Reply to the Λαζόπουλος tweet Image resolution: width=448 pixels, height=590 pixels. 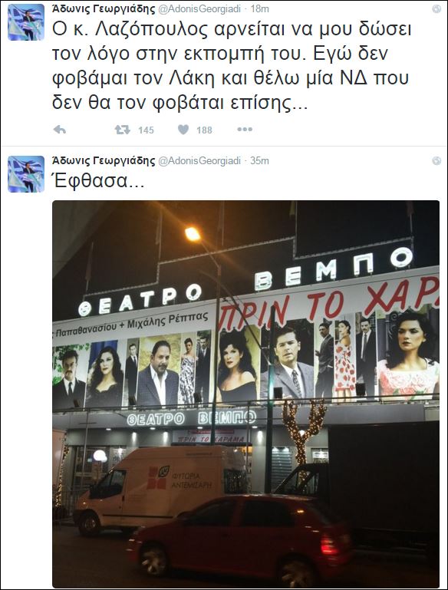(60, 130)
